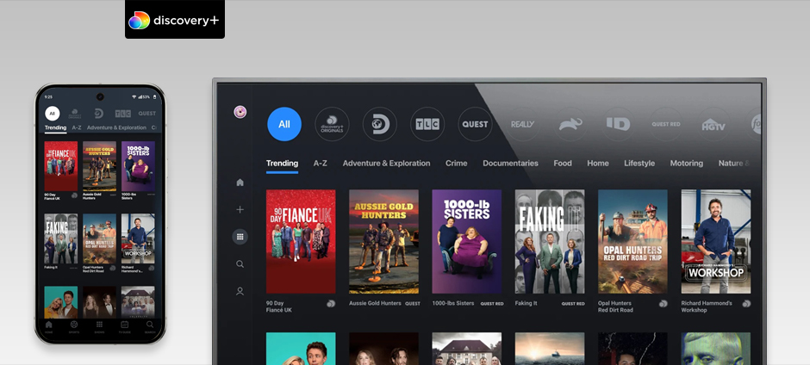Choose the TLC channel circle on TV

pos(427,124)
